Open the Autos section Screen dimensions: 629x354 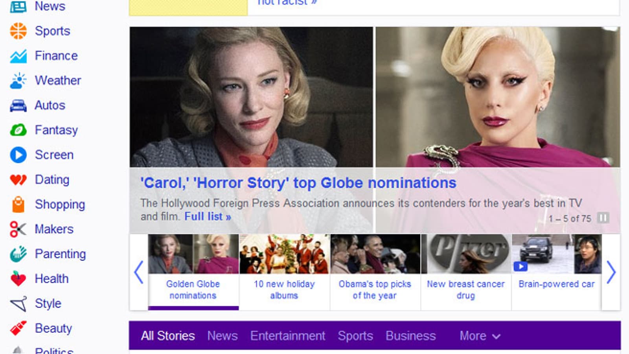(x=50, y=105)
